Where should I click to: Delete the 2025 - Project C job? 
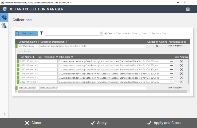(x=181, y=74)
